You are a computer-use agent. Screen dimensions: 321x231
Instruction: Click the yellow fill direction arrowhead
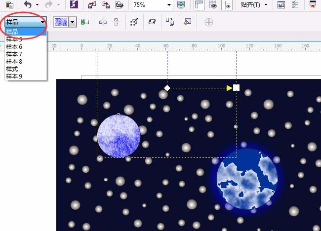pyautogui.click(x=229, y=88)
